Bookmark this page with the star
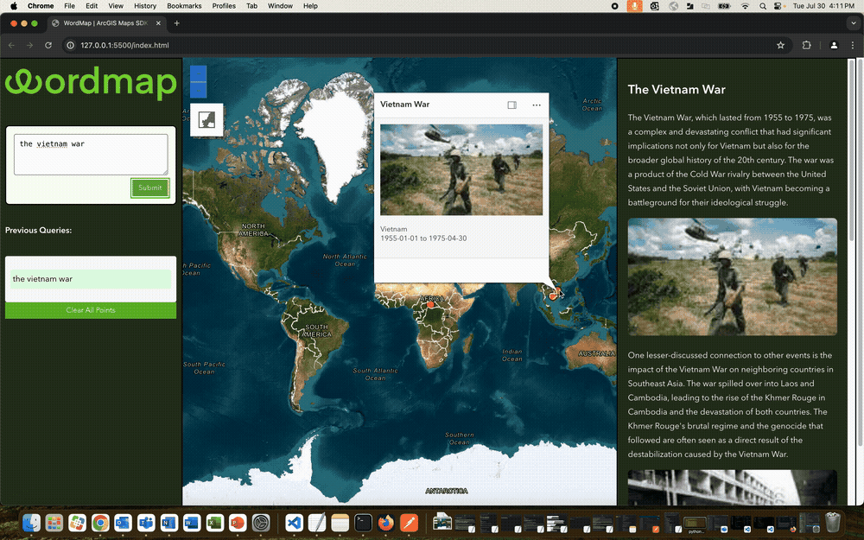The width and height of the screenshot is (864, 540). (780, 45)
